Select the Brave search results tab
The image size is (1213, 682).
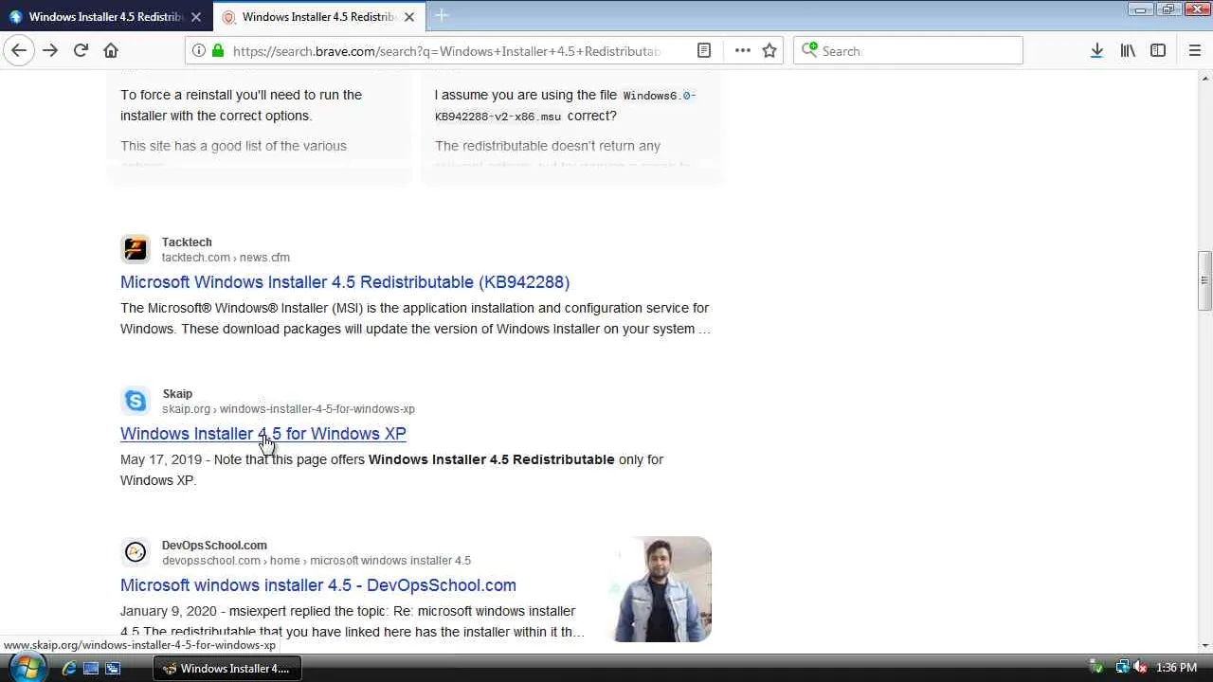pos(319,17)
